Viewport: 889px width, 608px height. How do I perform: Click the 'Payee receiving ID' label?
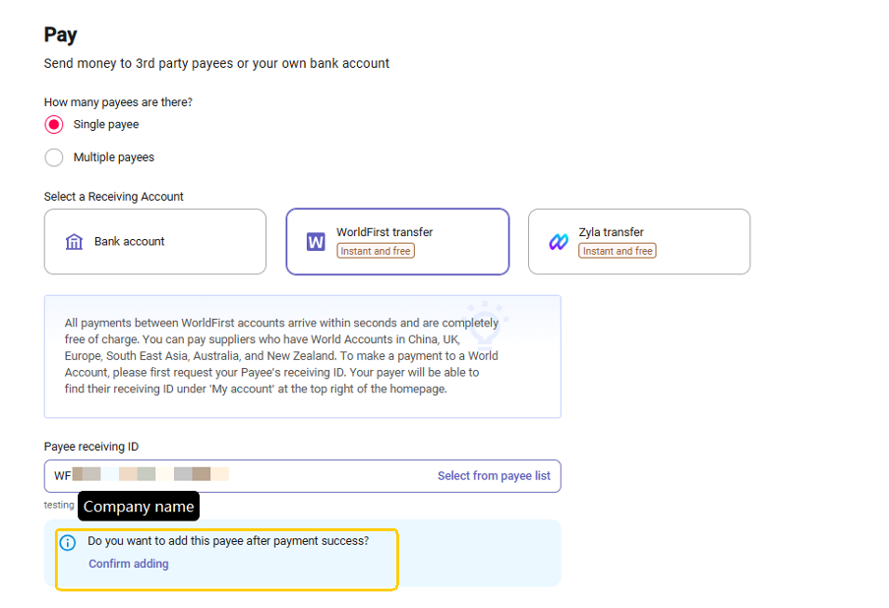[x=91, y=447]
